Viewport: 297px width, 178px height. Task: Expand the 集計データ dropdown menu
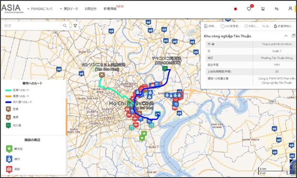(69, 9)
